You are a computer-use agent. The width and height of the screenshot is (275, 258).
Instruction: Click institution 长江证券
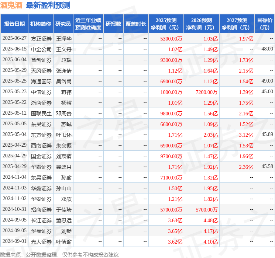pos(41,220)
